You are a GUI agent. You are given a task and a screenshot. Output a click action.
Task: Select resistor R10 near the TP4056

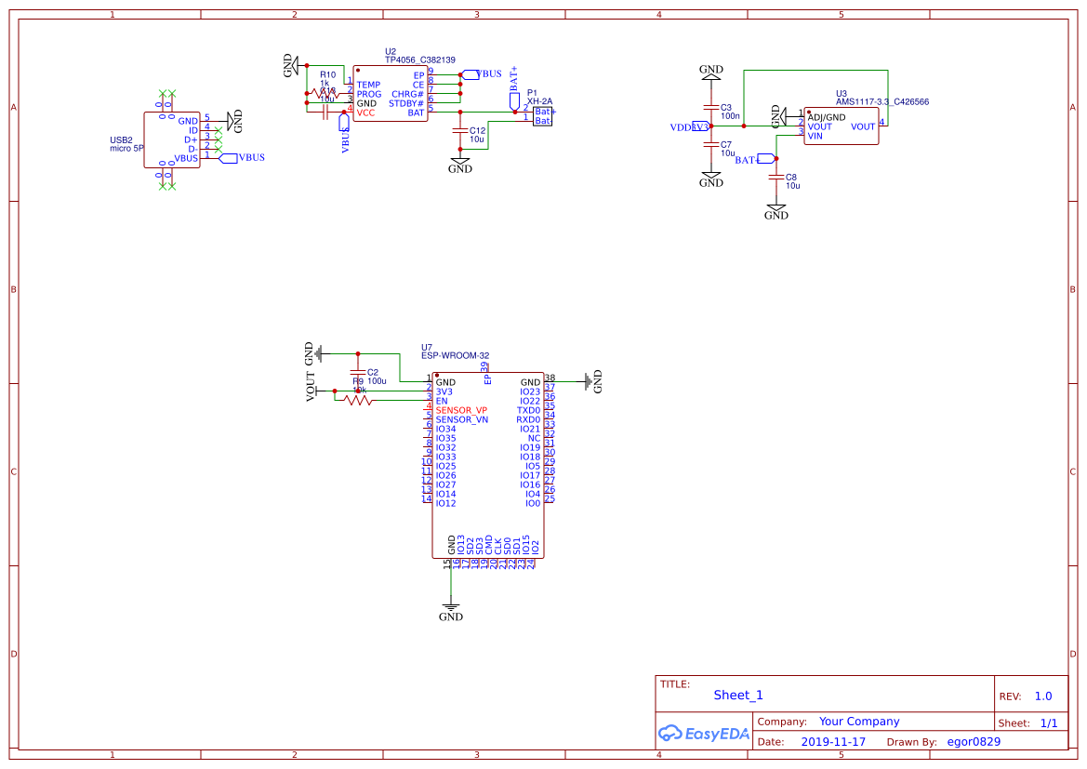(327, 93)
